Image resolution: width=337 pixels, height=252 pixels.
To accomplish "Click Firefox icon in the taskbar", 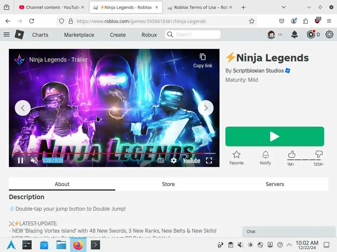I will [x=78, y=245].
